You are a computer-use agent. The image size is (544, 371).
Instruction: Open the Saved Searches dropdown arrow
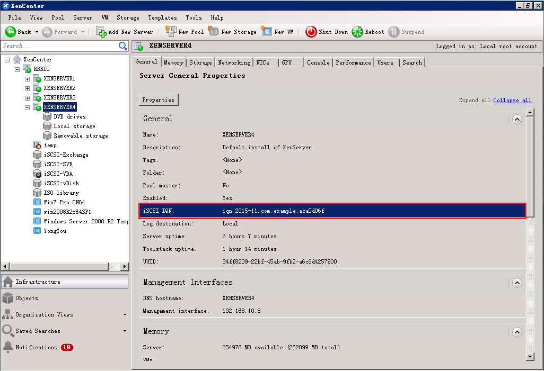125,331
